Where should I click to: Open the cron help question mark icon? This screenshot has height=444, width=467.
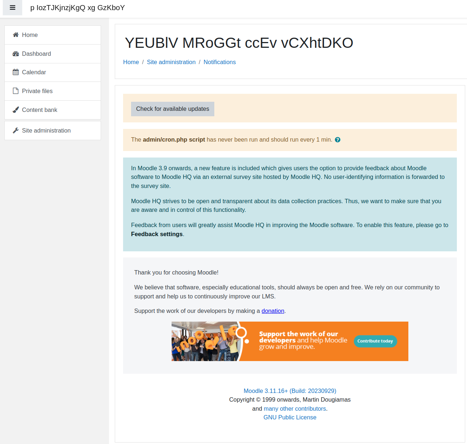pos(337,140)
